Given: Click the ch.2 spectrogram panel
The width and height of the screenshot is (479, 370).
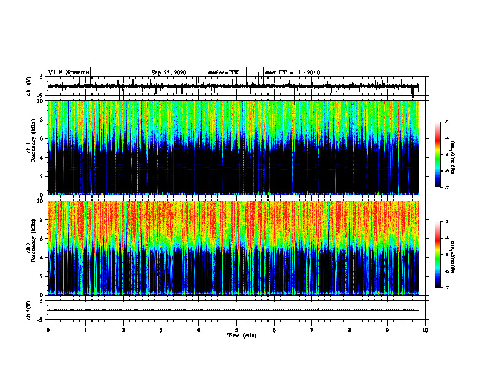Looking at the screenshot, I should [x=233, y=248].
